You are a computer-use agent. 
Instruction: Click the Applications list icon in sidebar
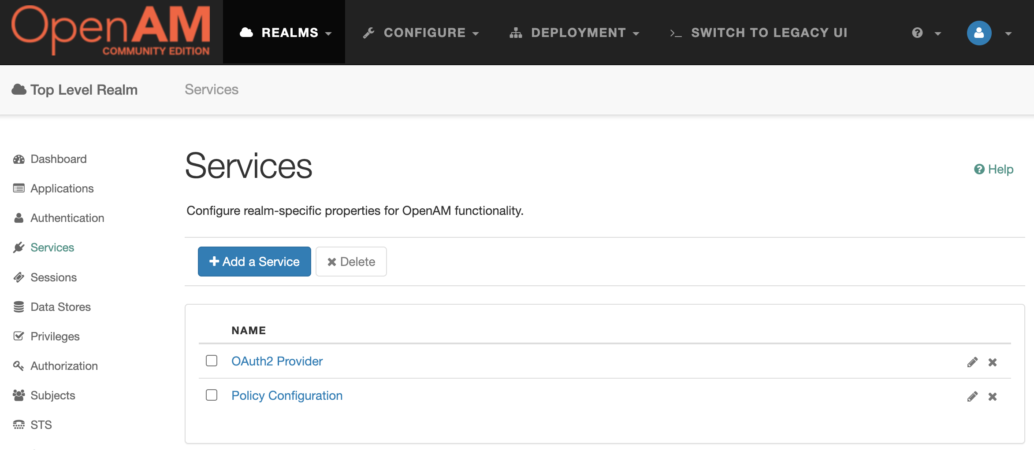pos(19,188)
